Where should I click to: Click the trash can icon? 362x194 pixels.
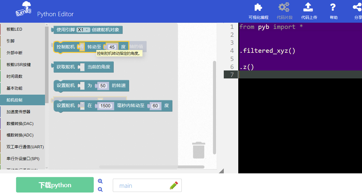click(x=199, y=150)
